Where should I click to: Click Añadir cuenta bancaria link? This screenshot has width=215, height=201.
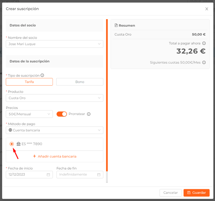coord(55,156)
